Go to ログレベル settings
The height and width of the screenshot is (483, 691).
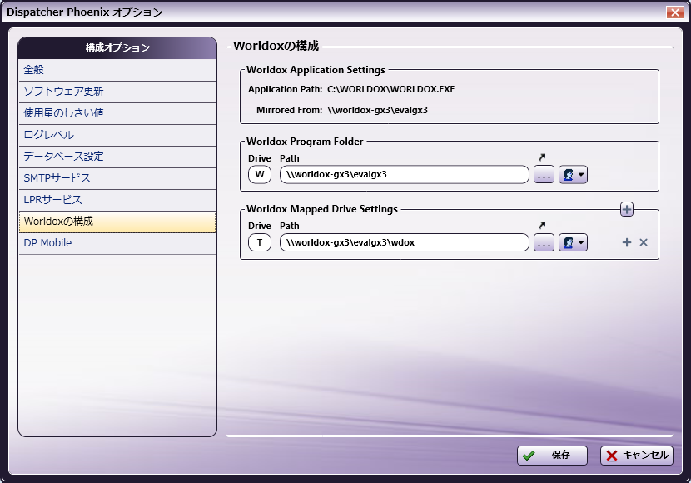click(117, 135)
